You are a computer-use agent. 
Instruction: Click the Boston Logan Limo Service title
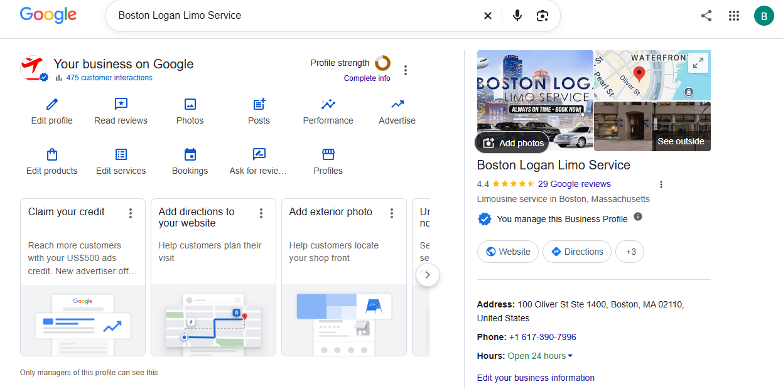tap(554, 165)
